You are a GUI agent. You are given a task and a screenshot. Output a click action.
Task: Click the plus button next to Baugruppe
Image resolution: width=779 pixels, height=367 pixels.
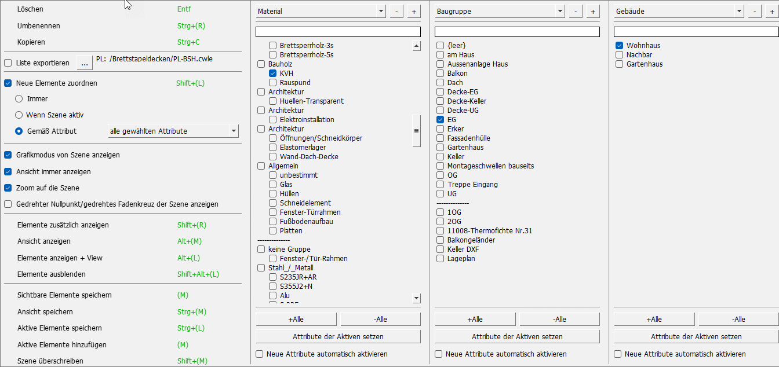[593, 11]
